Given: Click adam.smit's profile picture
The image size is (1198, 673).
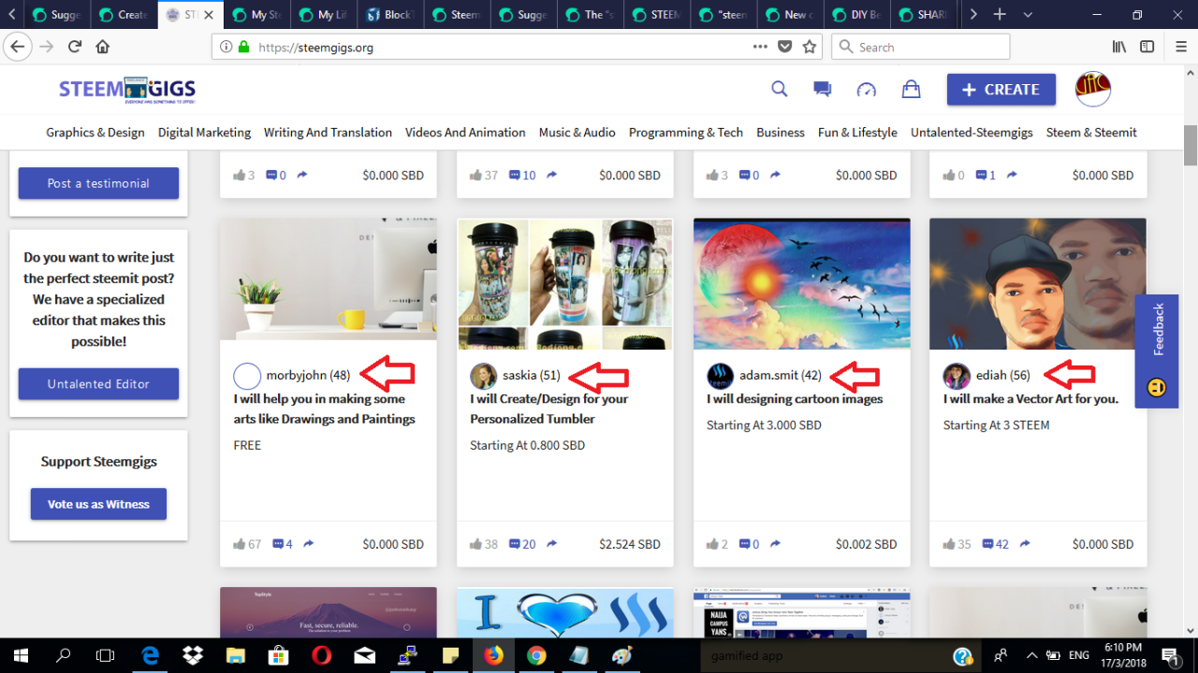Looking at the screenshot, I should pos(720,376).
